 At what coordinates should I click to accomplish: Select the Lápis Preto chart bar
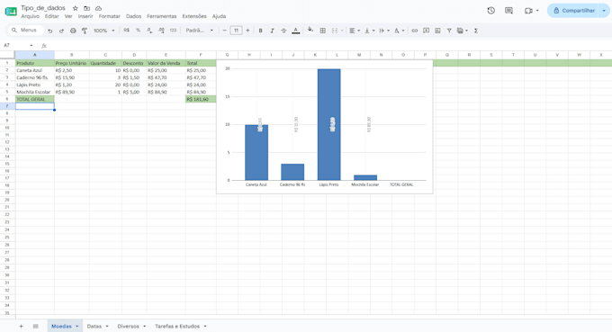point(329,124)
